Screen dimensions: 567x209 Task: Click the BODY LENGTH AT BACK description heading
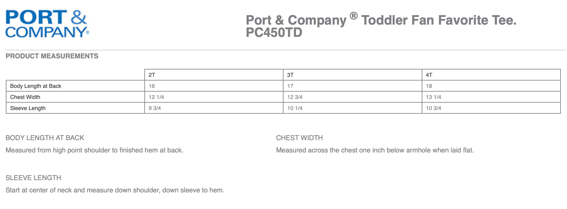[x=45, y=138]
